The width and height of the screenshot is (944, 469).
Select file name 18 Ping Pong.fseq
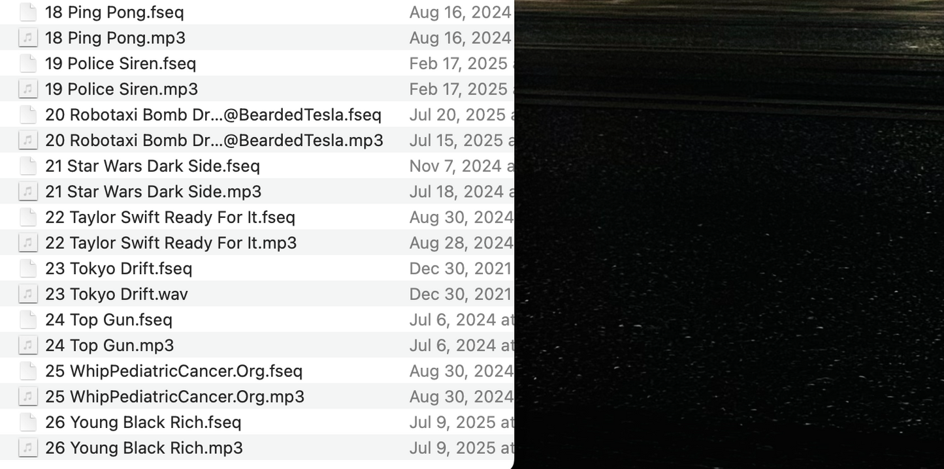[115, 12]
